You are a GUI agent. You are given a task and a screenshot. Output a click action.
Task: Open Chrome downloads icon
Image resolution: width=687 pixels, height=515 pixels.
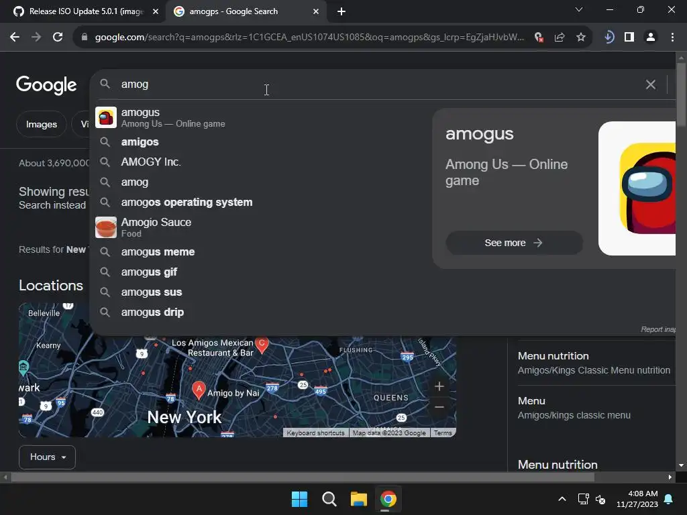(608, 38)
